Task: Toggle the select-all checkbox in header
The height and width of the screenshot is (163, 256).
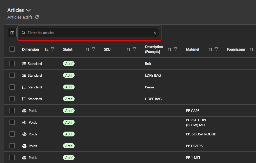Action: [x=12, y=49]
